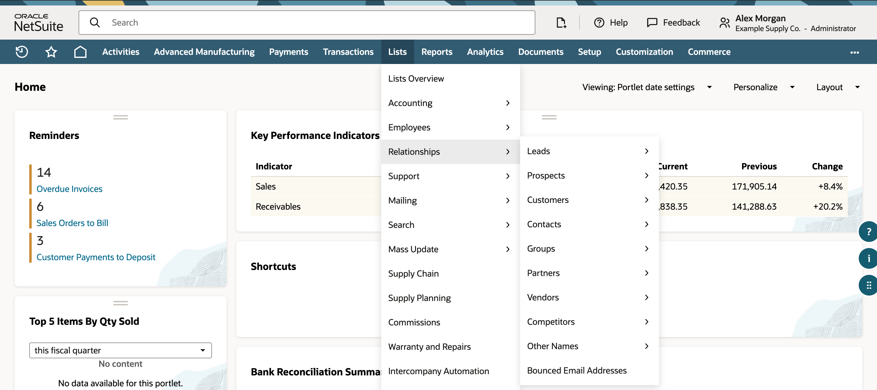Click the floating grid dots button
This screenshot has height=390, width=877.
(x=868, y=285)
